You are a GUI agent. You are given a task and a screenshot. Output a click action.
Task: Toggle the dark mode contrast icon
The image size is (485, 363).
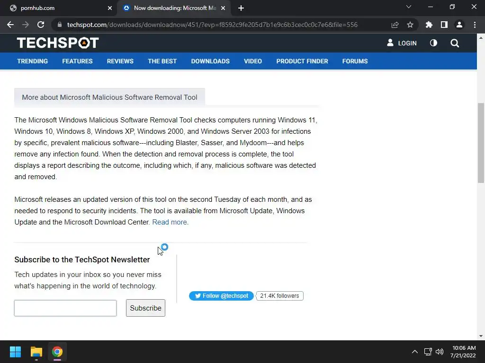coord(434,43)
